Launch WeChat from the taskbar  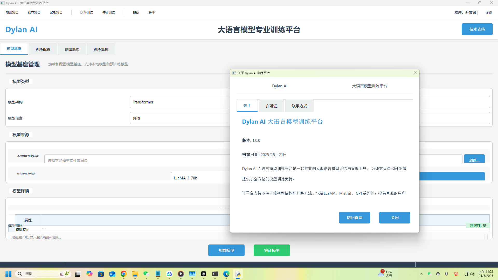point(146,274)
